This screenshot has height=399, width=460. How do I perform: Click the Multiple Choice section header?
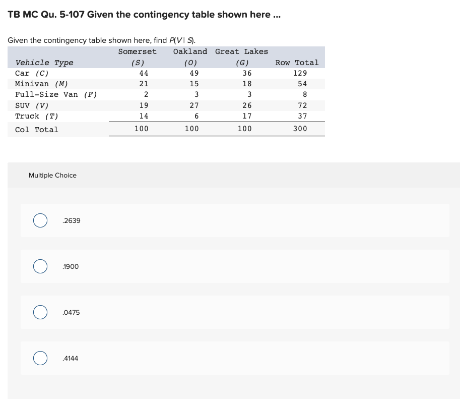[52, 175]
